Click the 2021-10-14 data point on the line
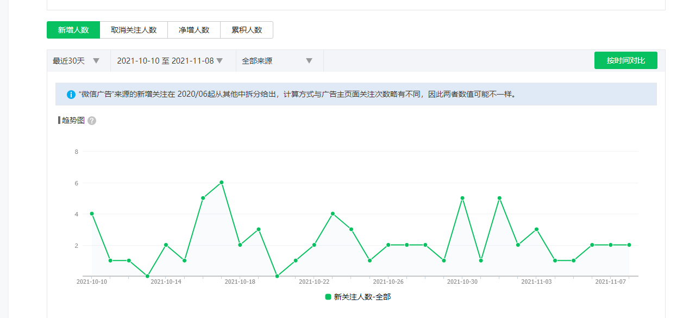Screen dimensions: 683x318 tap(166, 245)
